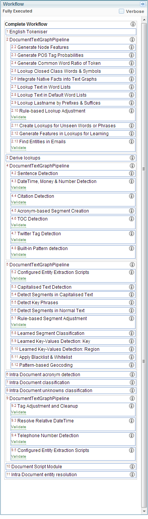Collapse the Workflow panel with double-arrow
148x519 pixels.
[143, 4]
